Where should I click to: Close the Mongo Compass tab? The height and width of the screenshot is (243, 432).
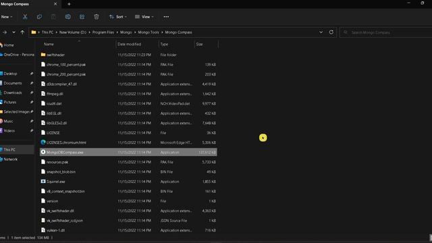pyautogui.click(x=55, y=4)
